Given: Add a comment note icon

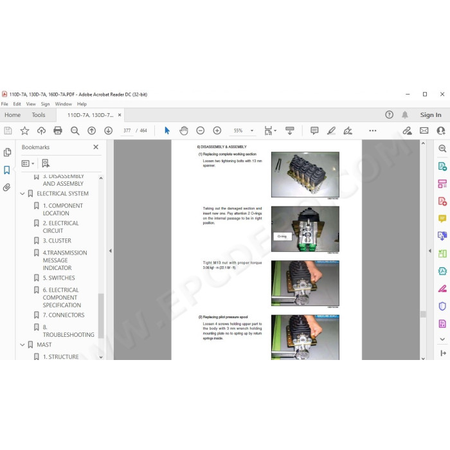Looking at the screenshot, I should point(314,130).
